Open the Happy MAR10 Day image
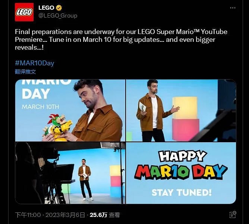The height and width of the screenshot is (224, 249). point(181,173)
